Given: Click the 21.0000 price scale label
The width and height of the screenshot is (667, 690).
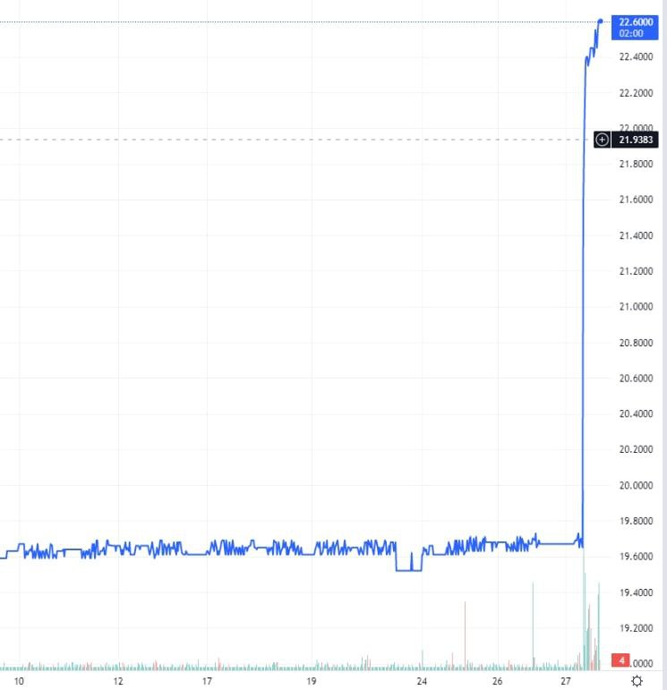Looking at the screenshot, I should pyautogui.click(x=636, y=307).
